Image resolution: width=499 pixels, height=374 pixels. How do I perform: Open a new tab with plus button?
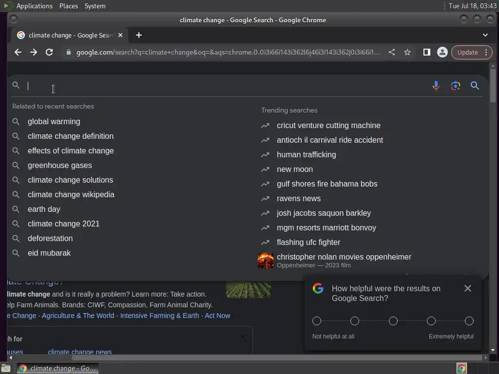click(x=139, y=35)
